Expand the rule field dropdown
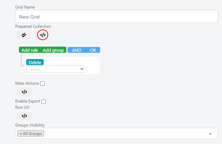 (56, 69)
